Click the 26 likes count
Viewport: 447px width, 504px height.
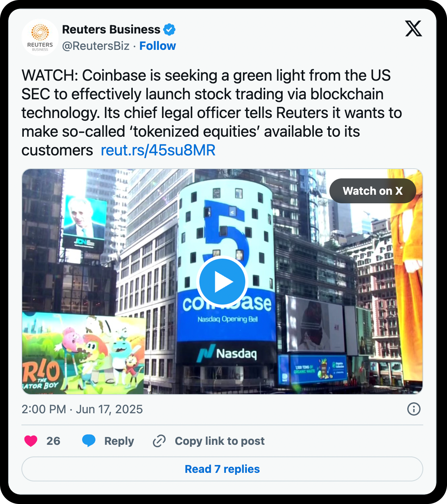(53, 441)
